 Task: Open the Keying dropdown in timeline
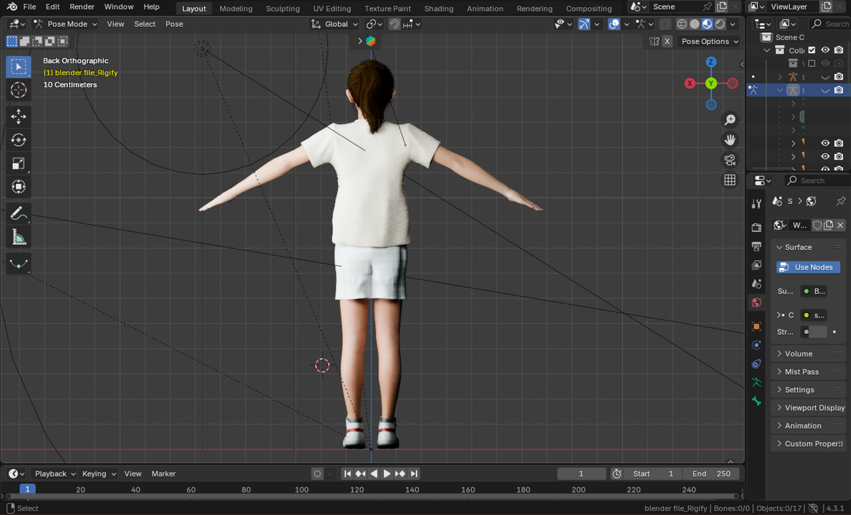(x=98, y=474)
